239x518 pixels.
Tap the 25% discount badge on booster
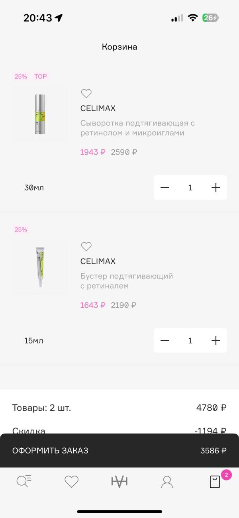coord(21,230)
